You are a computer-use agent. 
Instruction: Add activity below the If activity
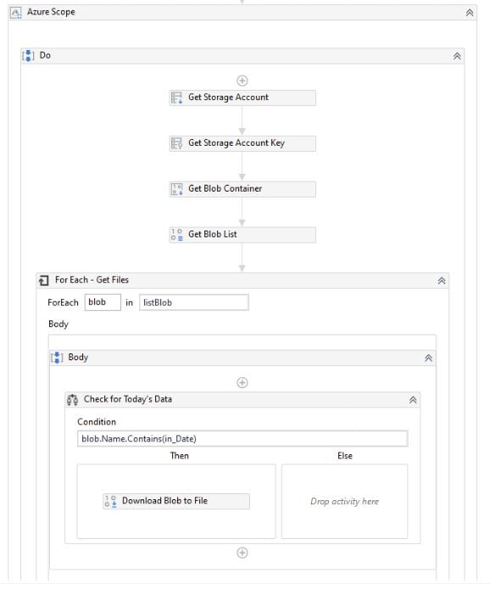pyautogui.click(x=242, y=553)
